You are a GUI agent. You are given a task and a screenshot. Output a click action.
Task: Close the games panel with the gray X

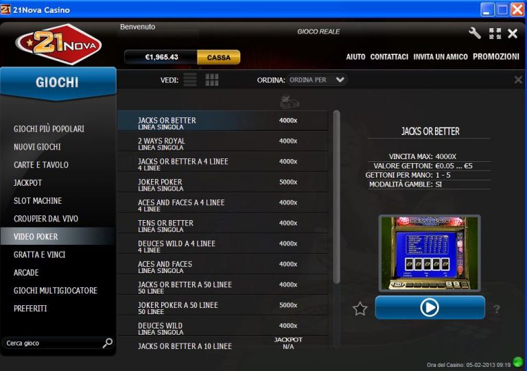[x=518, y=80]
